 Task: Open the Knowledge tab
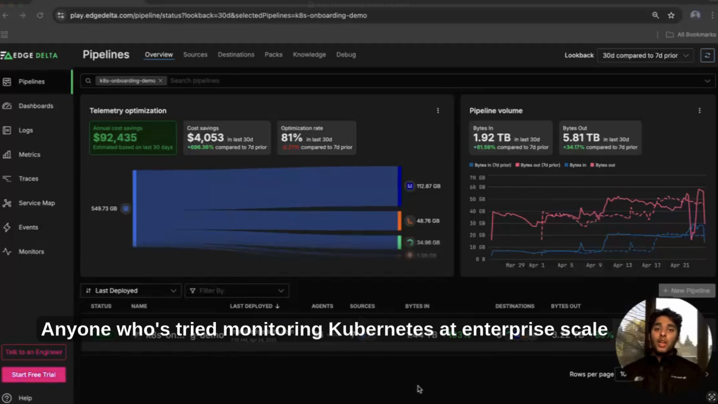(309, 54)
